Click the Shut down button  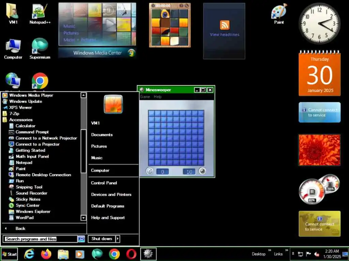pyautogui.click(x=102, y=239)
